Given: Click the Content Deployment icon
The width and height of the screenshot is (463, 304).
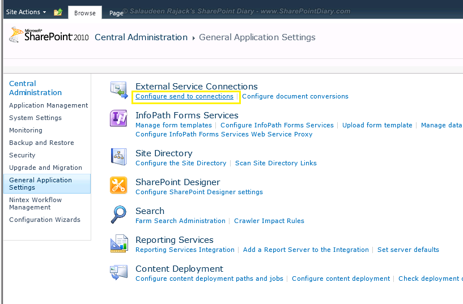Looking at the screenshot, I should [118, 272].
